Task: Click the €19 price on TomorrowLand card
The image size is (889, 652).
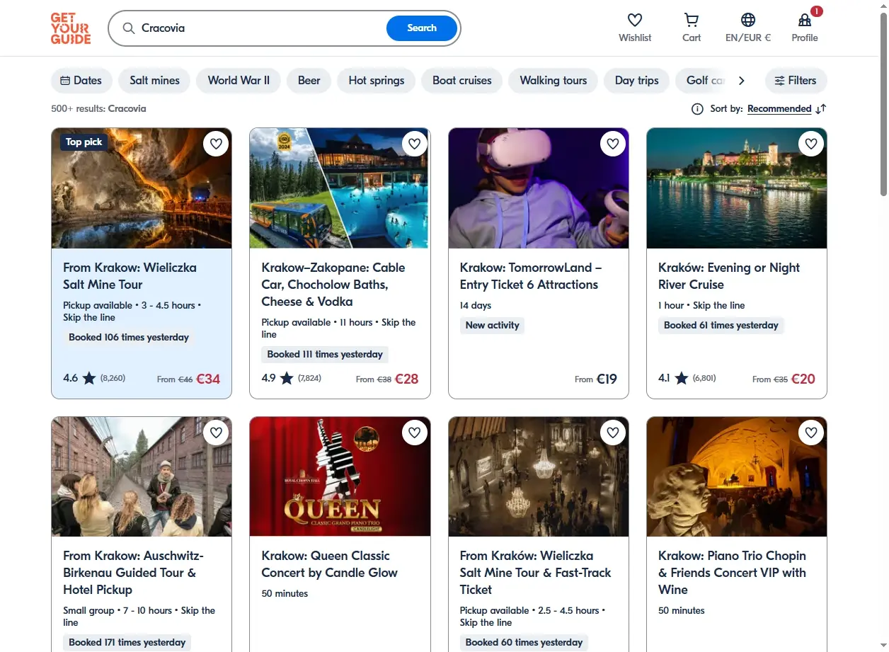Action: pyautogui.click(x=607, y=379)
